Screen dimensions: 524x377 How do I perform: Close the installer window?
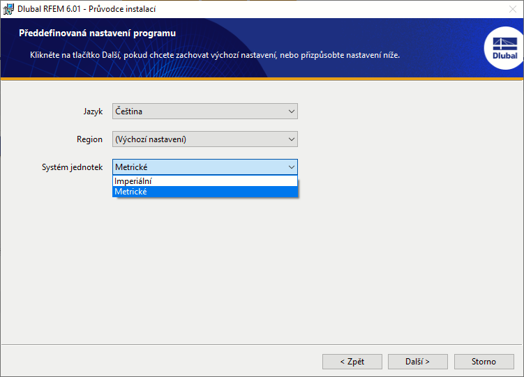click(513, 9)
